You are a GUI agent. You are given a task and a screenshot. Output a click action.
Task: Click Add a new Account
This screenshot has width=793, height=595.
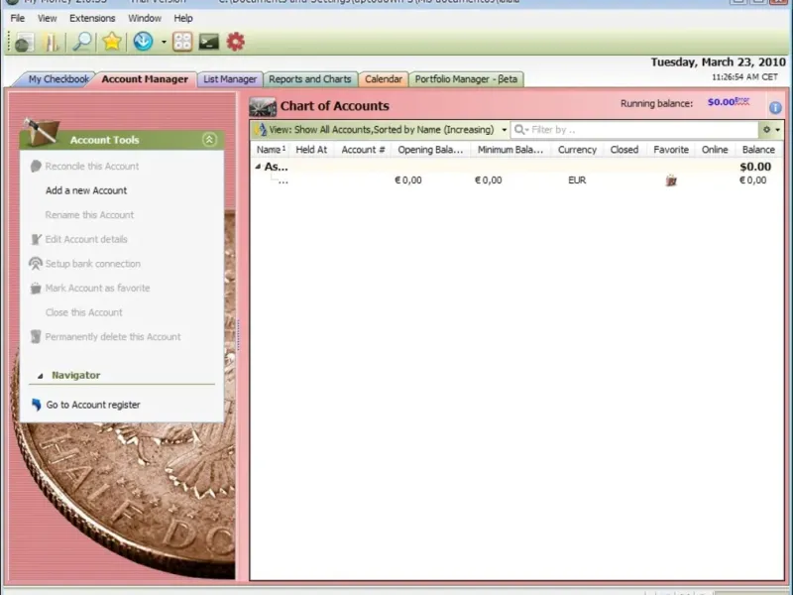coord(86,190)
